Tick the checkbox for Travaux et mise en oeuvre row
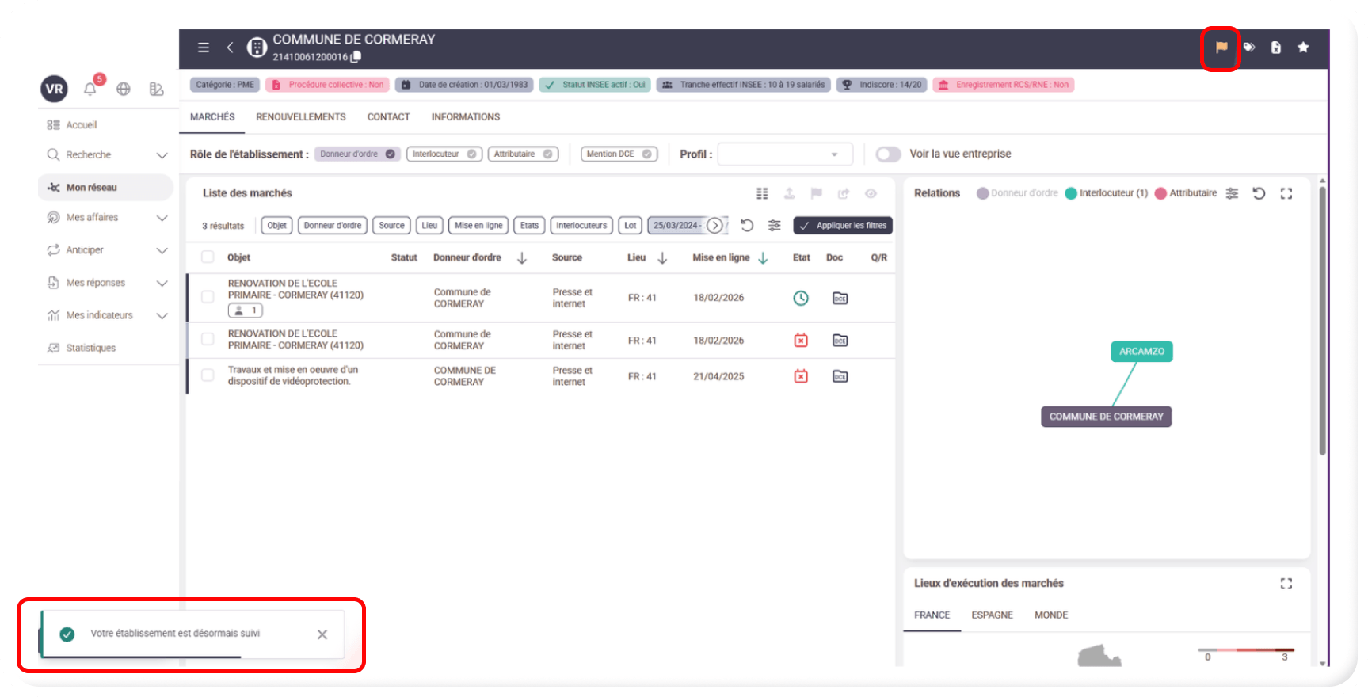The image size is (1368, 697). [x=208, y=375]
